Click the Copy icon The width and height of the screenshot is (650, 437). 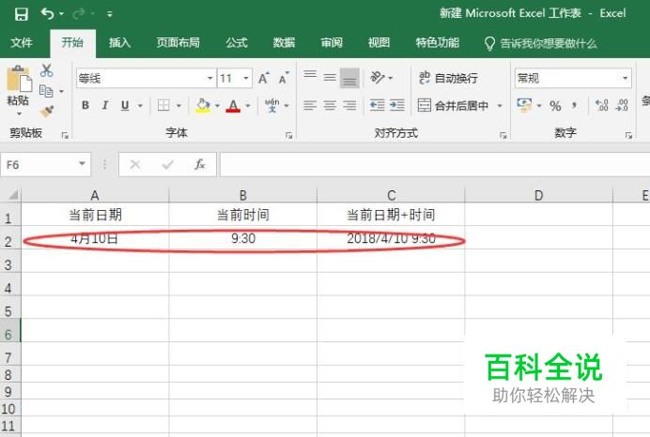coord(46,91)
